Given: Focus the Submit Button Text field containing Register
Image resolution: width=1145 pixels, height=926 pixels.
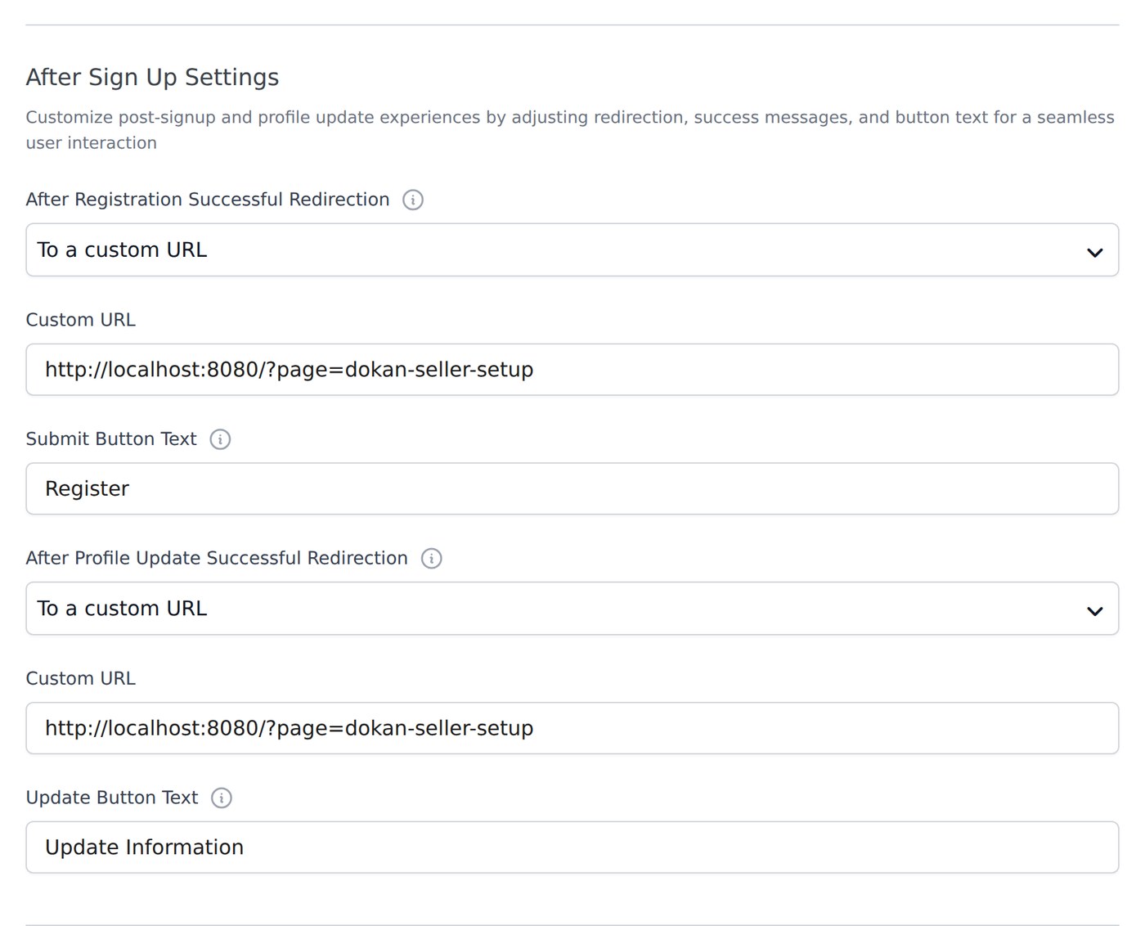Looking at the screenshot, I should [572, 489].
